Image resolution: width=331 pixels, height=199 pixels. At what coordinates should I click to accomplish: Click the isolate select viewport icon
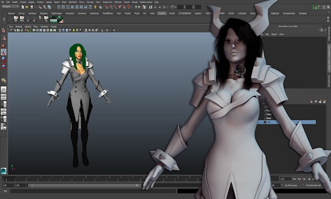click(102, 30)
